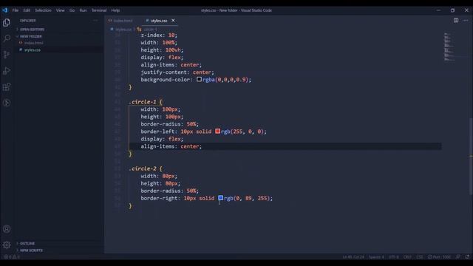Image resolution: width=473 pixels, height=266 pixels.
Task: Click the Spaces: 4 indentation indicator
Action: (376, 257)
